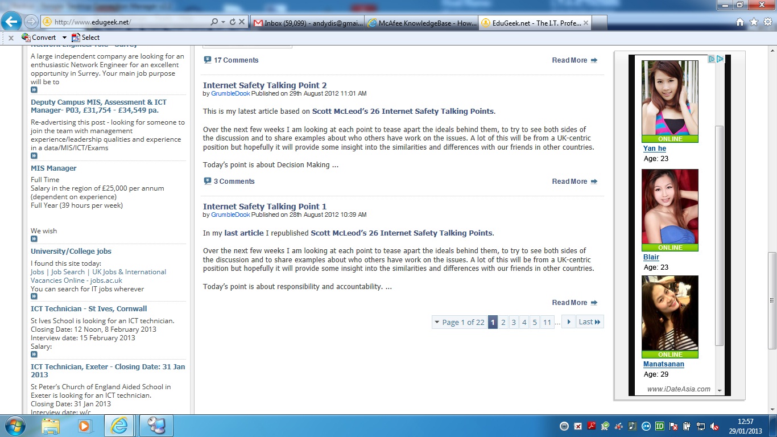Click Last page navigation link
The image size is (777, 437).
pyautogui.click(x=589, y=322)
